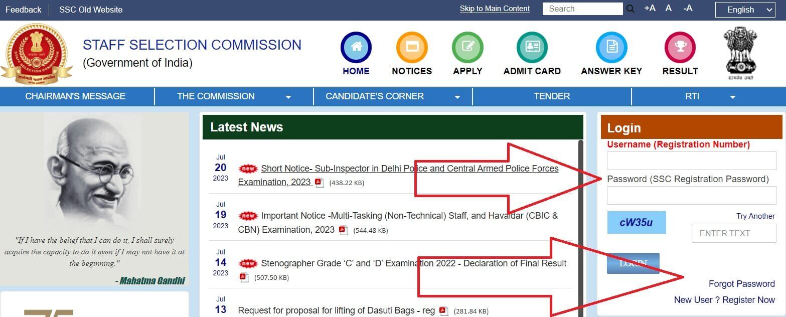This screenshot has height=317, width=786.
Task: Click the SSC logo emblem
Action: coord(37,54)
